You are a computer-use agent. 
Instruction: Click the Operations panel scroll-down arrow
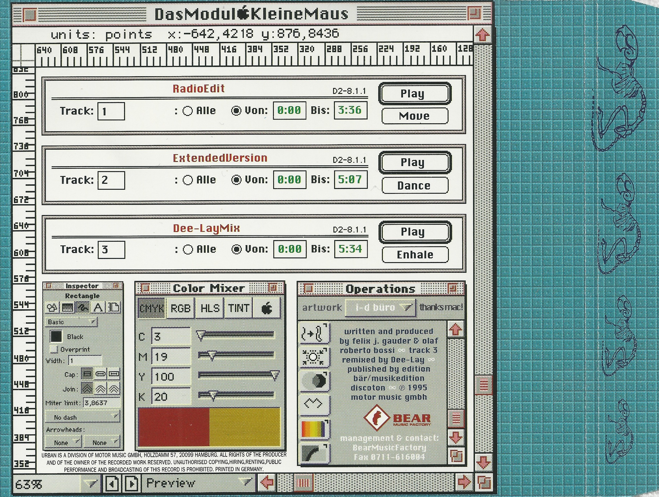point(456,438)
